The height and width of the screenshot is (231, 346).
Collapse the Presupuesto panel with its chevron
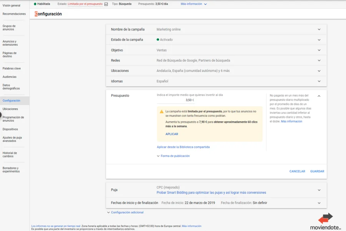click(x=319, y=95)
